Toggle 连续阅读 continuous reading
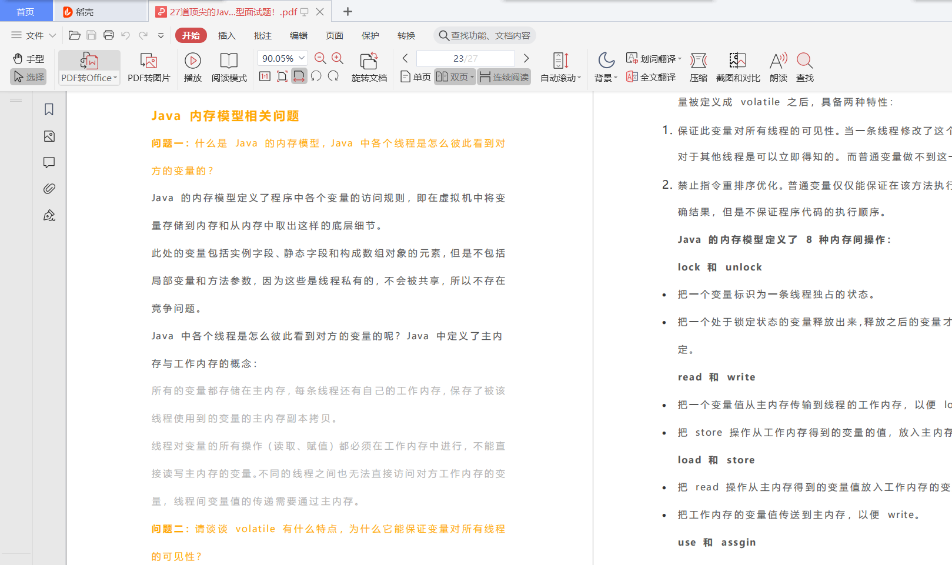This screenshot has height=565, width=952. [x=504, y=77]
